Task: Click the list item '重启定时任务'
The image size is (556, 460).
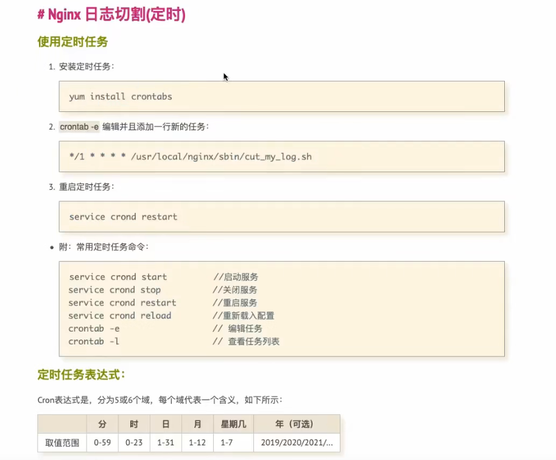Action: coord(86,187)
